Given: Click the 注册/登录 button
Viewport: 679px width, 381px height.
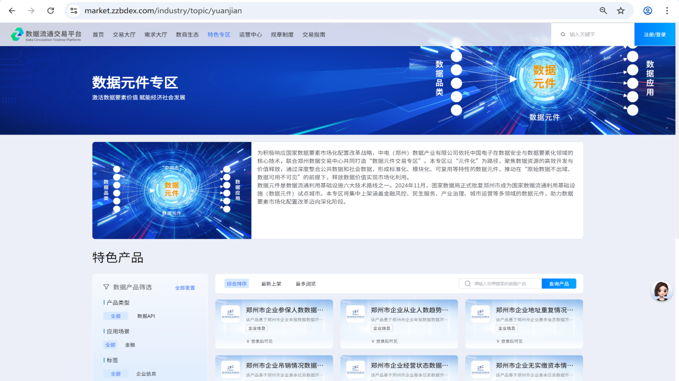Looking at the screenshot, I should pyautogui.click(x=655, y=34).
